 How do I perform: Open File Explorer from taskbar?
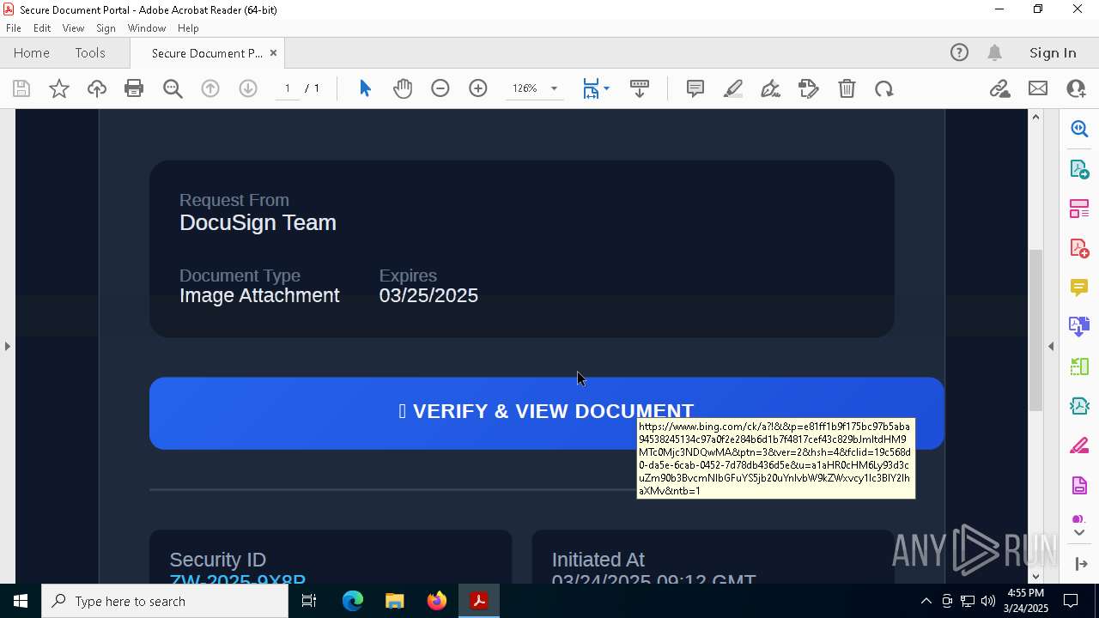394,601
